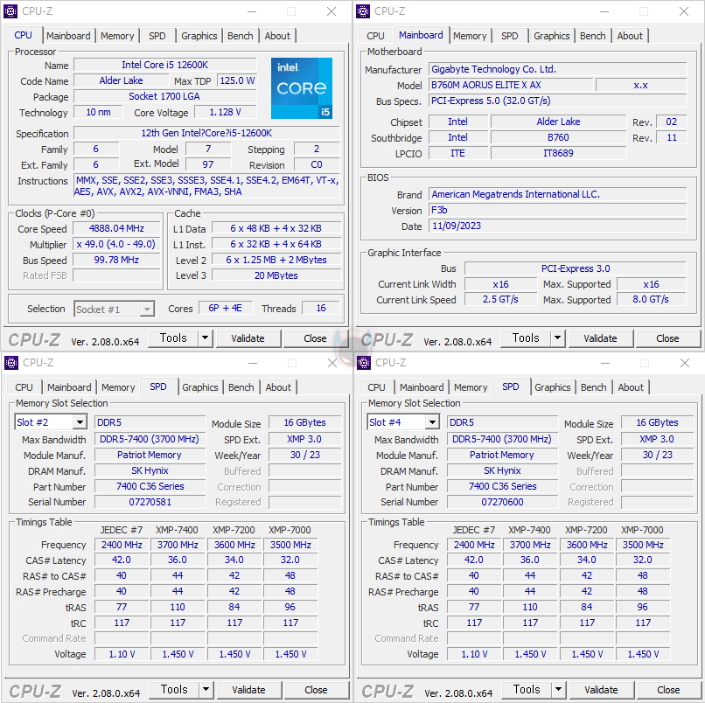The image size is (705, 703).
Task: Click the processor name field Intel Core i5 12600K
Action: pos(165,65)
